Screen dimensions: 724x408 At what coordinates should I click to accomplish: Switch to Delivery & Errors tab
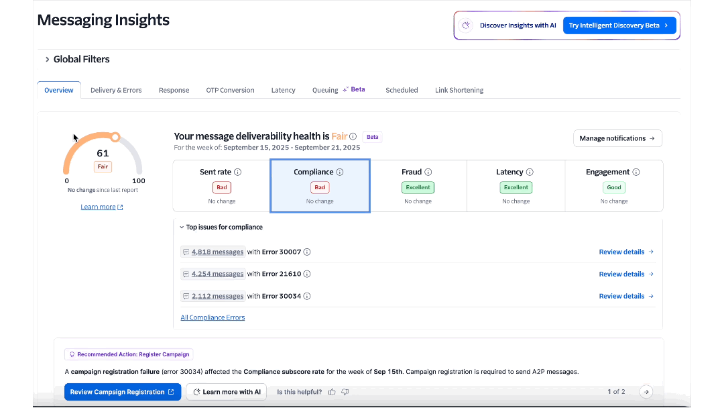pyautogui.click(x=116, y=90)
